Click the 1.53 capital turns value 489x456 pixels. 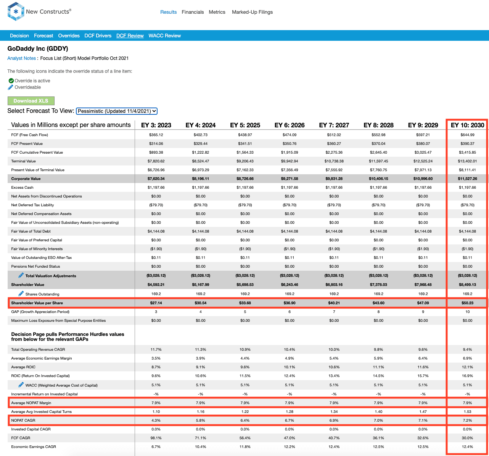point(468,412)
